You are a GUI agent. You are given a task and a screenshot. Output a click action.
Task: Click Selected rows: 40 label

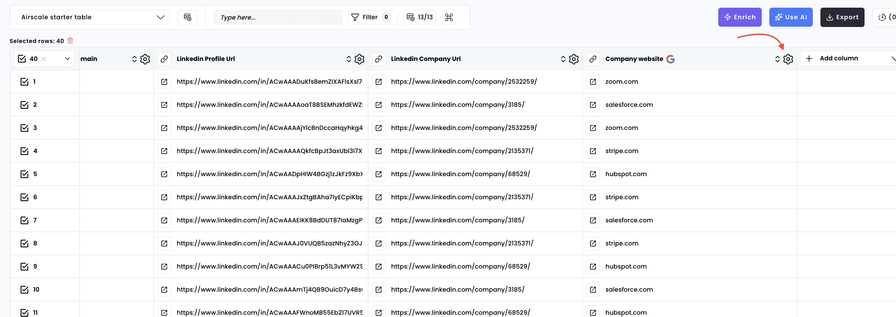pos(37,41)
